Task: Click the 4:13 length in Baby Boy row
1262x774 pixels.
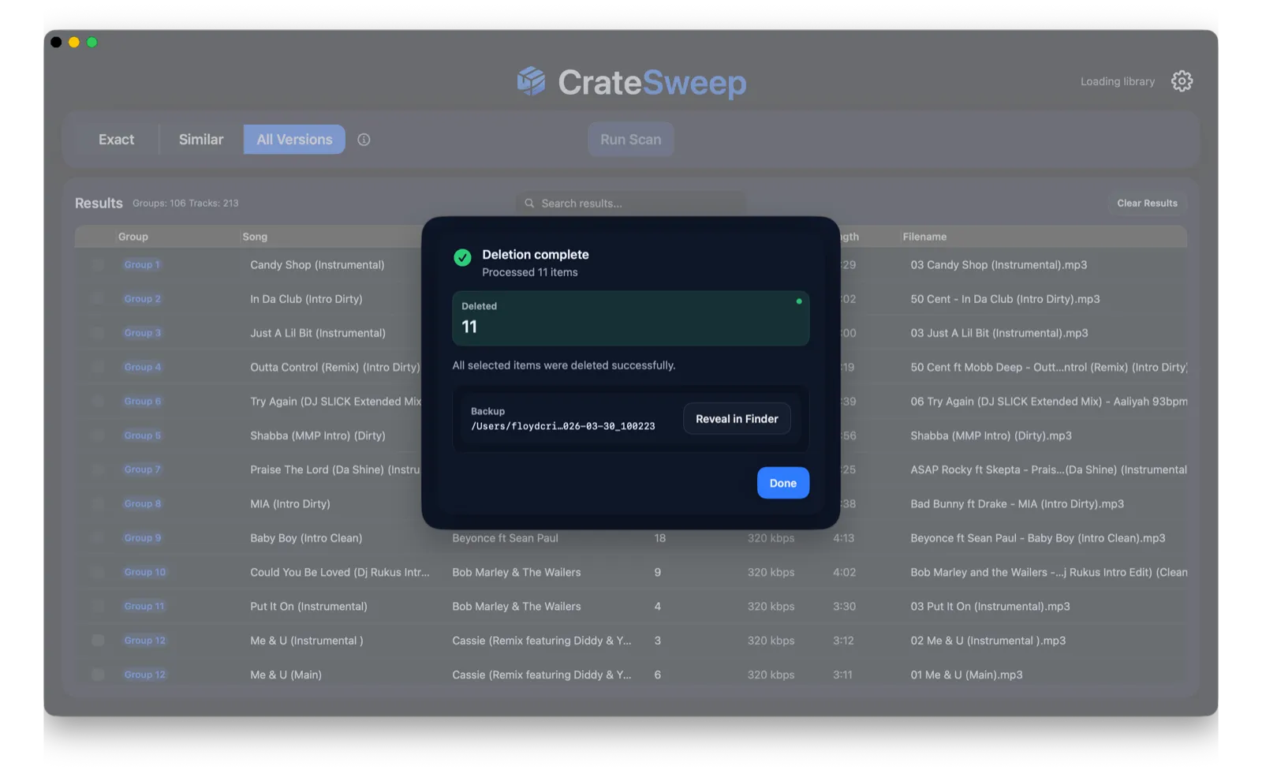Action: point(843,538)
